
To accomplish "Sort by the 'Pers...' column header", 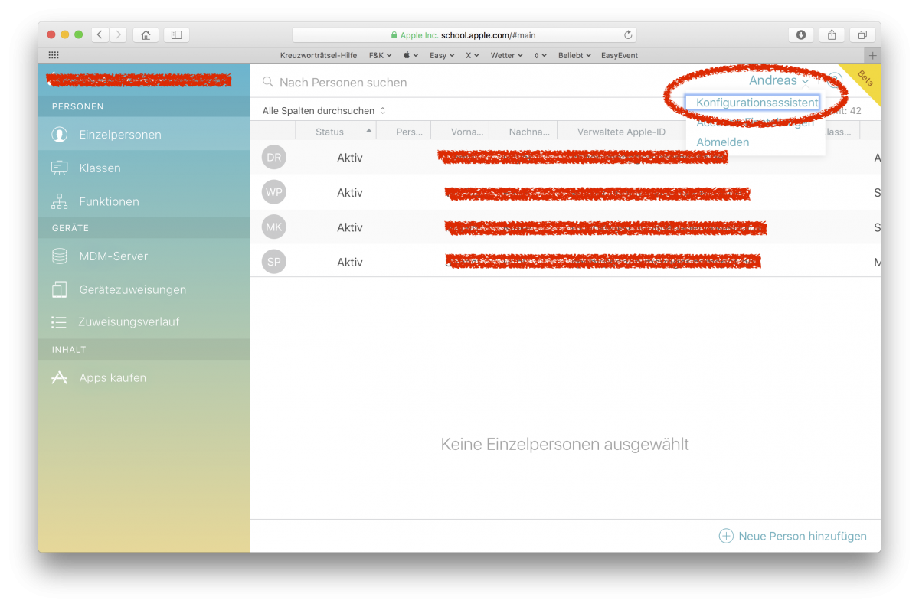I will pos(404,132).
